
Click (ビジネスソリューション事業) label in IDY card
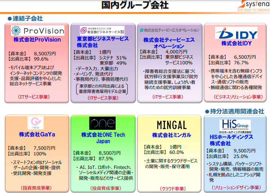(x=238, y=97)
